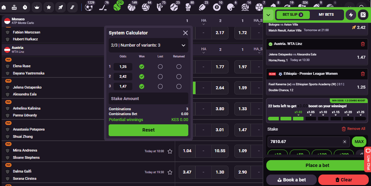
Task: Click the Reset button in calculator
Action: [x=148, y=130]
